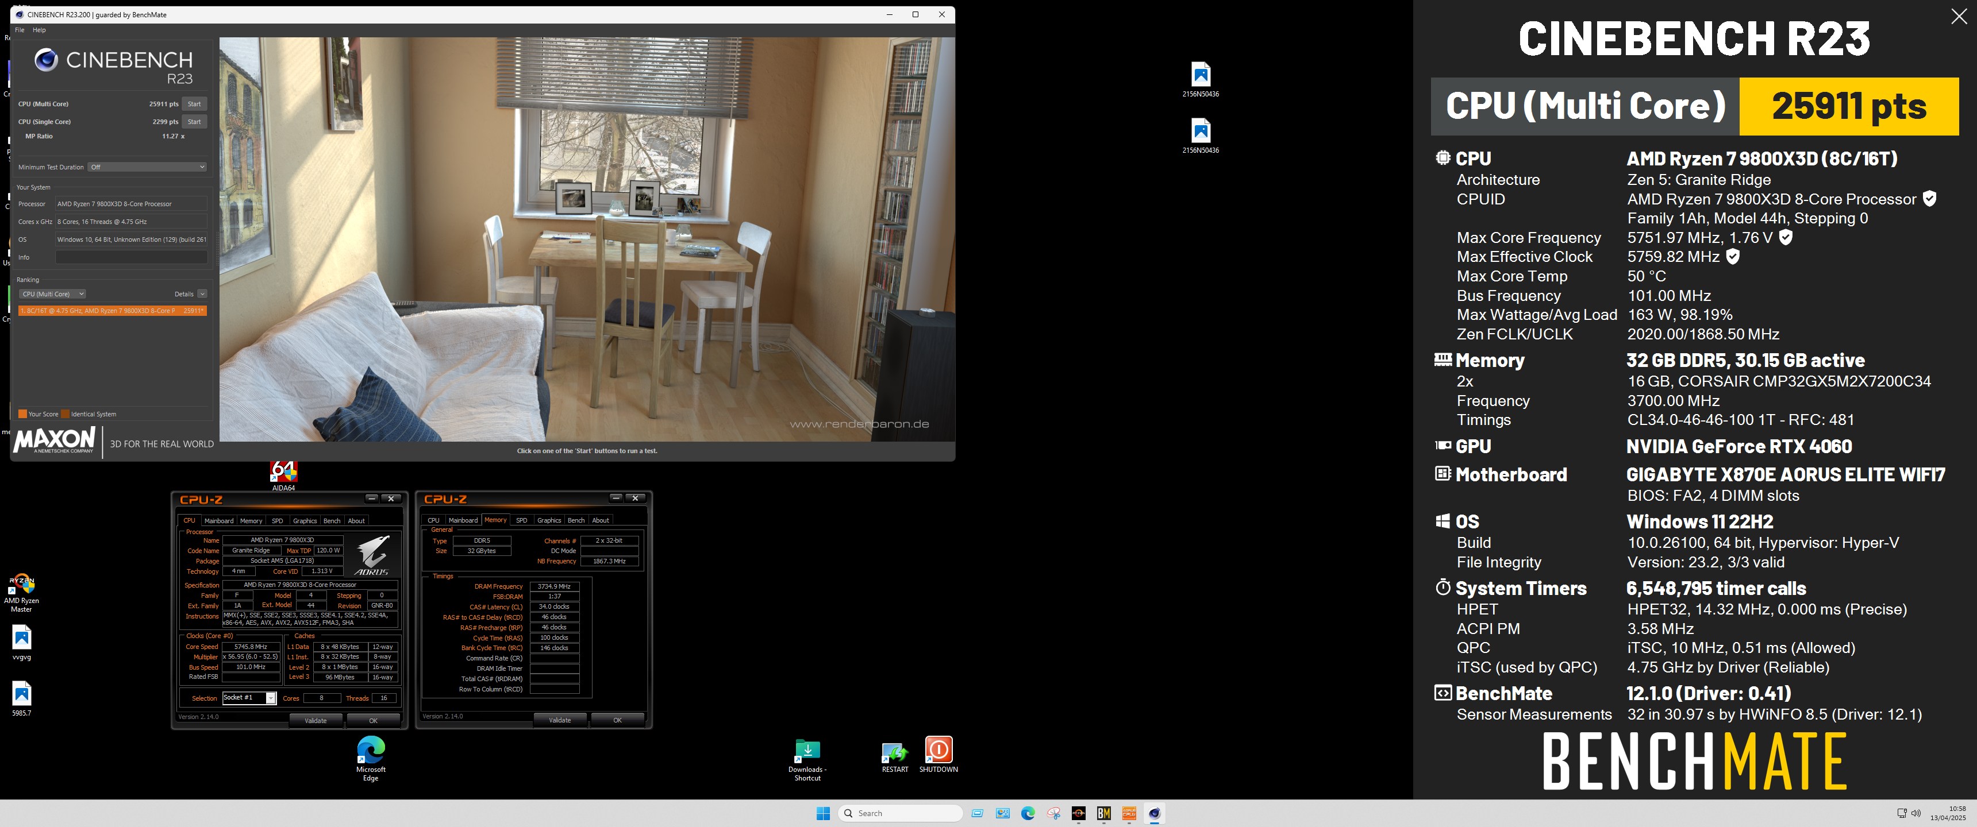Open Edge from the taskbar
Image resolution: width=1977 pixels, height=827 pixels.
tap(1028, 813)
